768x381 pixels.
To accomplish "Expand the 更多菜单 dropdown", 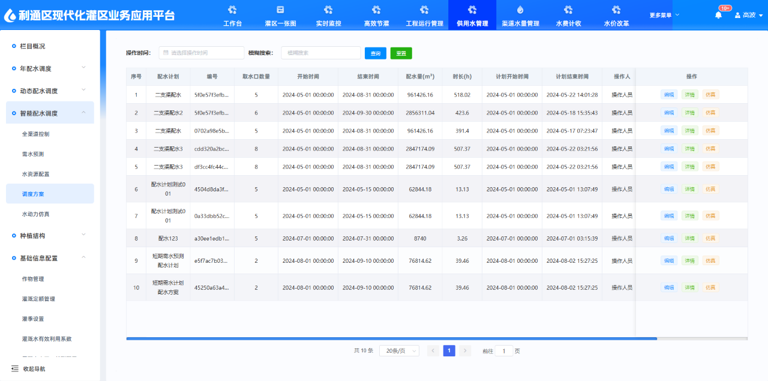I will click(664, 15).
